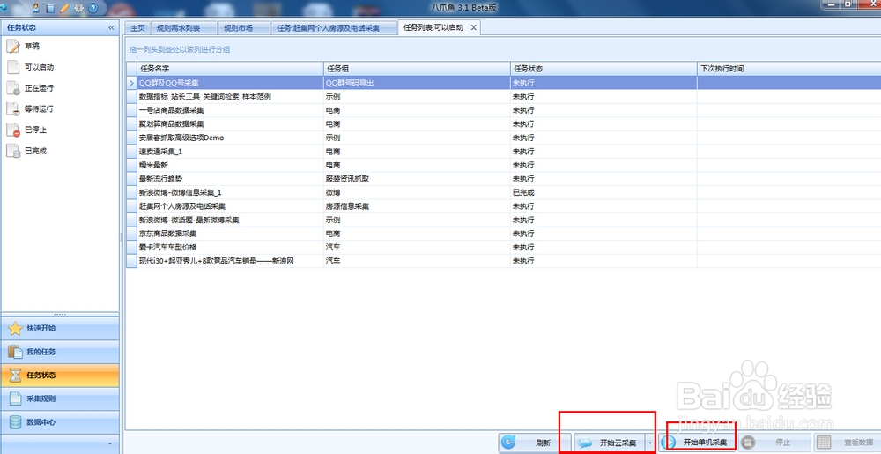Select task row 糯米最新
Screen dimensions: 881x454
tap(503, 165)
